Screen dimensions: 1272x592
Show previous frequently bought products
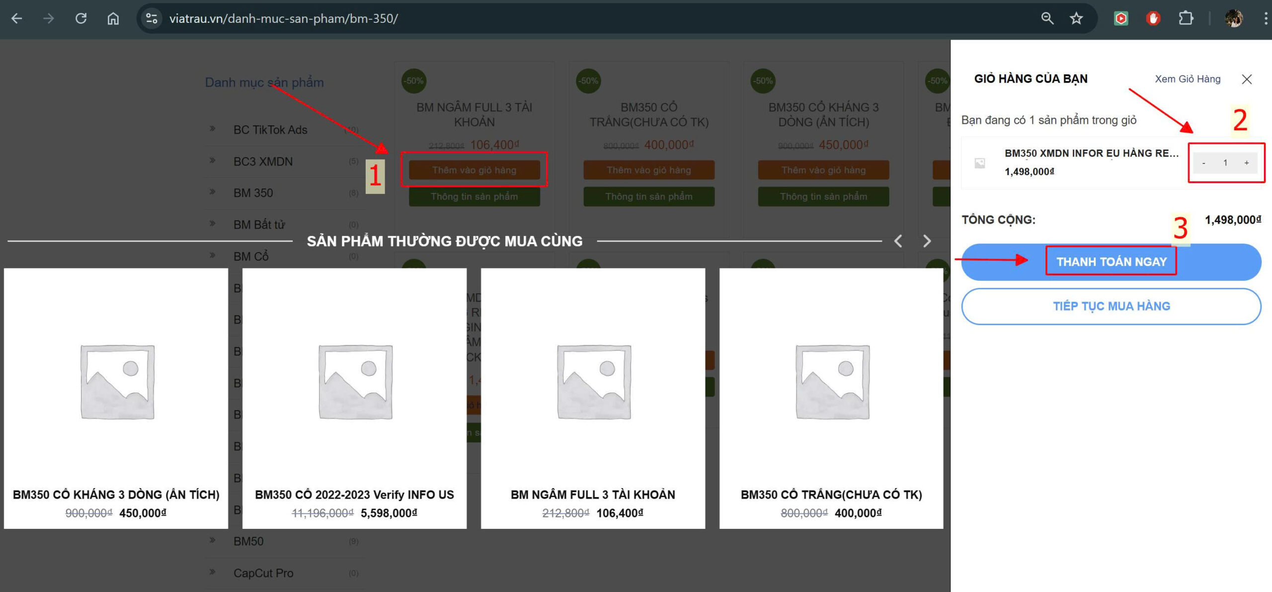[898, 242]
